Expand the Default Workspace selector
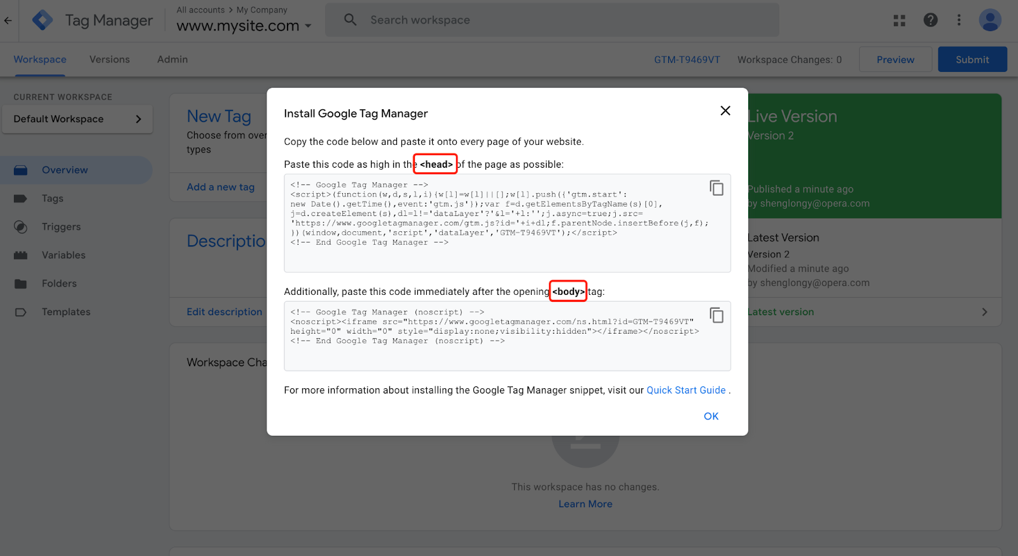The image size is (1018, 556). coord(77,119)
